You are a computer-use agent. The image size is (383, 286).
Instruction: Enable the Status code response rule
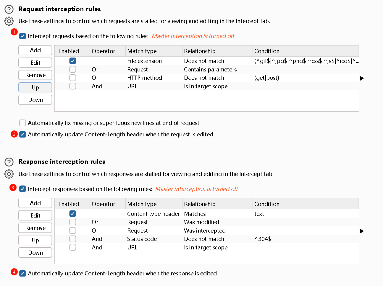73,239
